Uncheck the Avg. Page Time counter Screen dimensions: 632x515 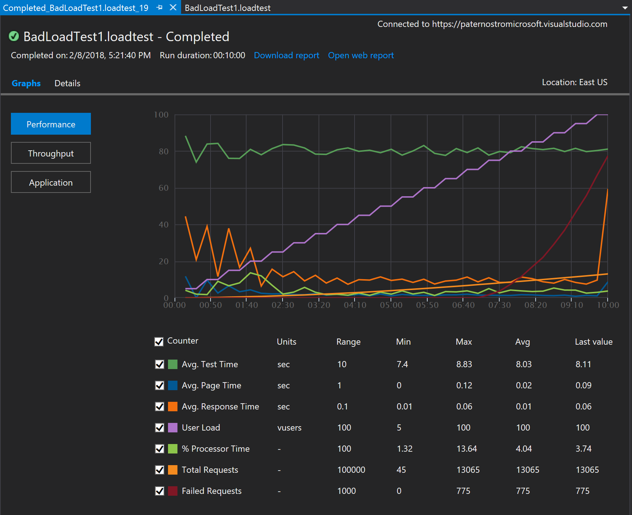pos(160,385)
